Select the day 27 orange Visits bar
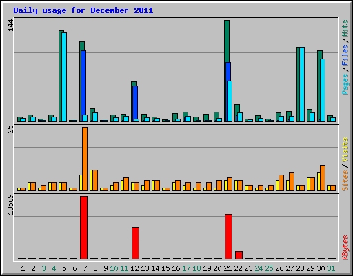Viewport: 353px width, 276px height. (x=292, y=181)
